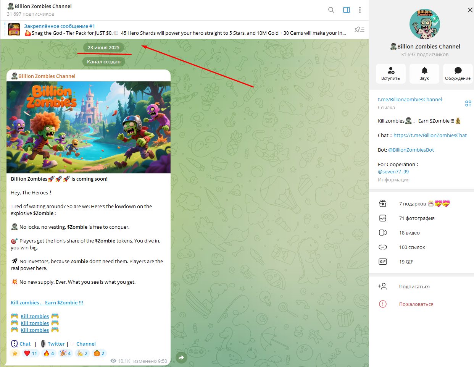Screen dimensions: 474x367
Task: Click the $Zombie cashtag in post intro
Action: coord(43,213)
